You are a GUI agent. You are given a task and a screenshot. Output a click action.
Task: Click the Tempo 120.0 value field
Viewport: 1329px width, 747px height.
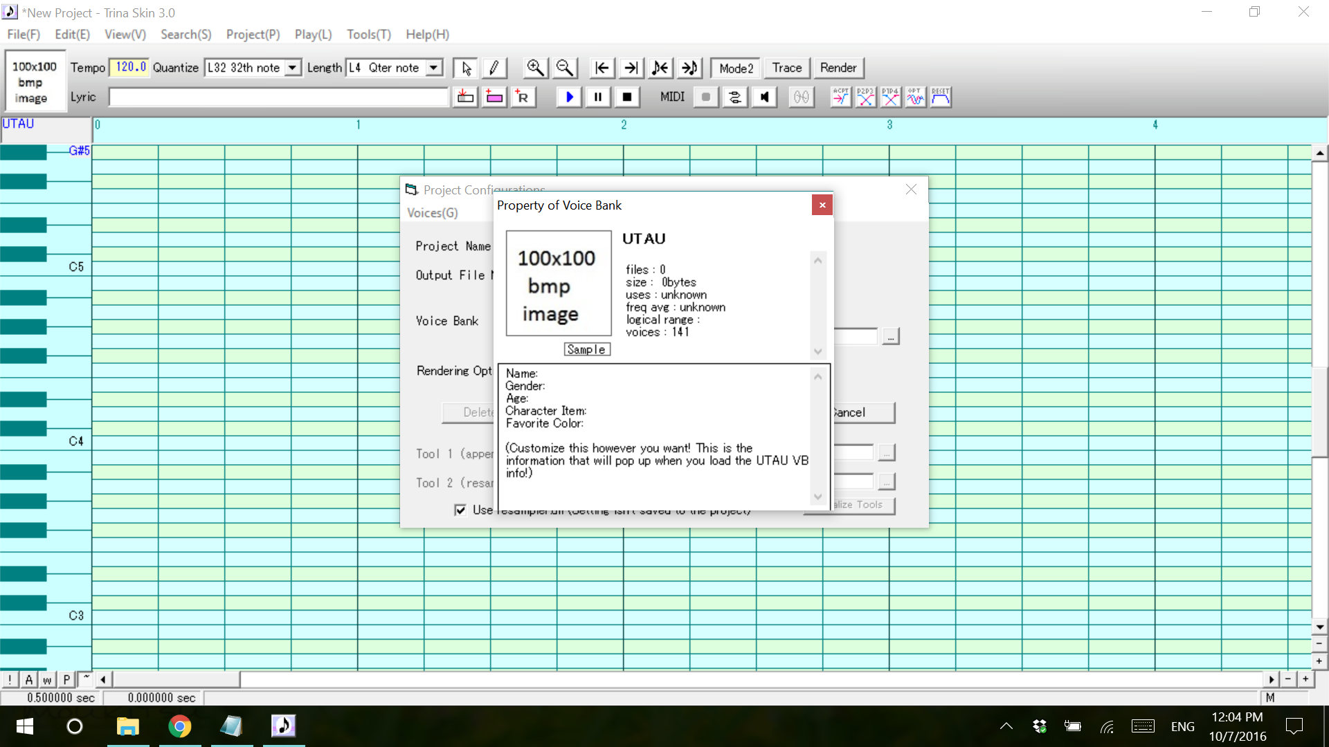130,67
